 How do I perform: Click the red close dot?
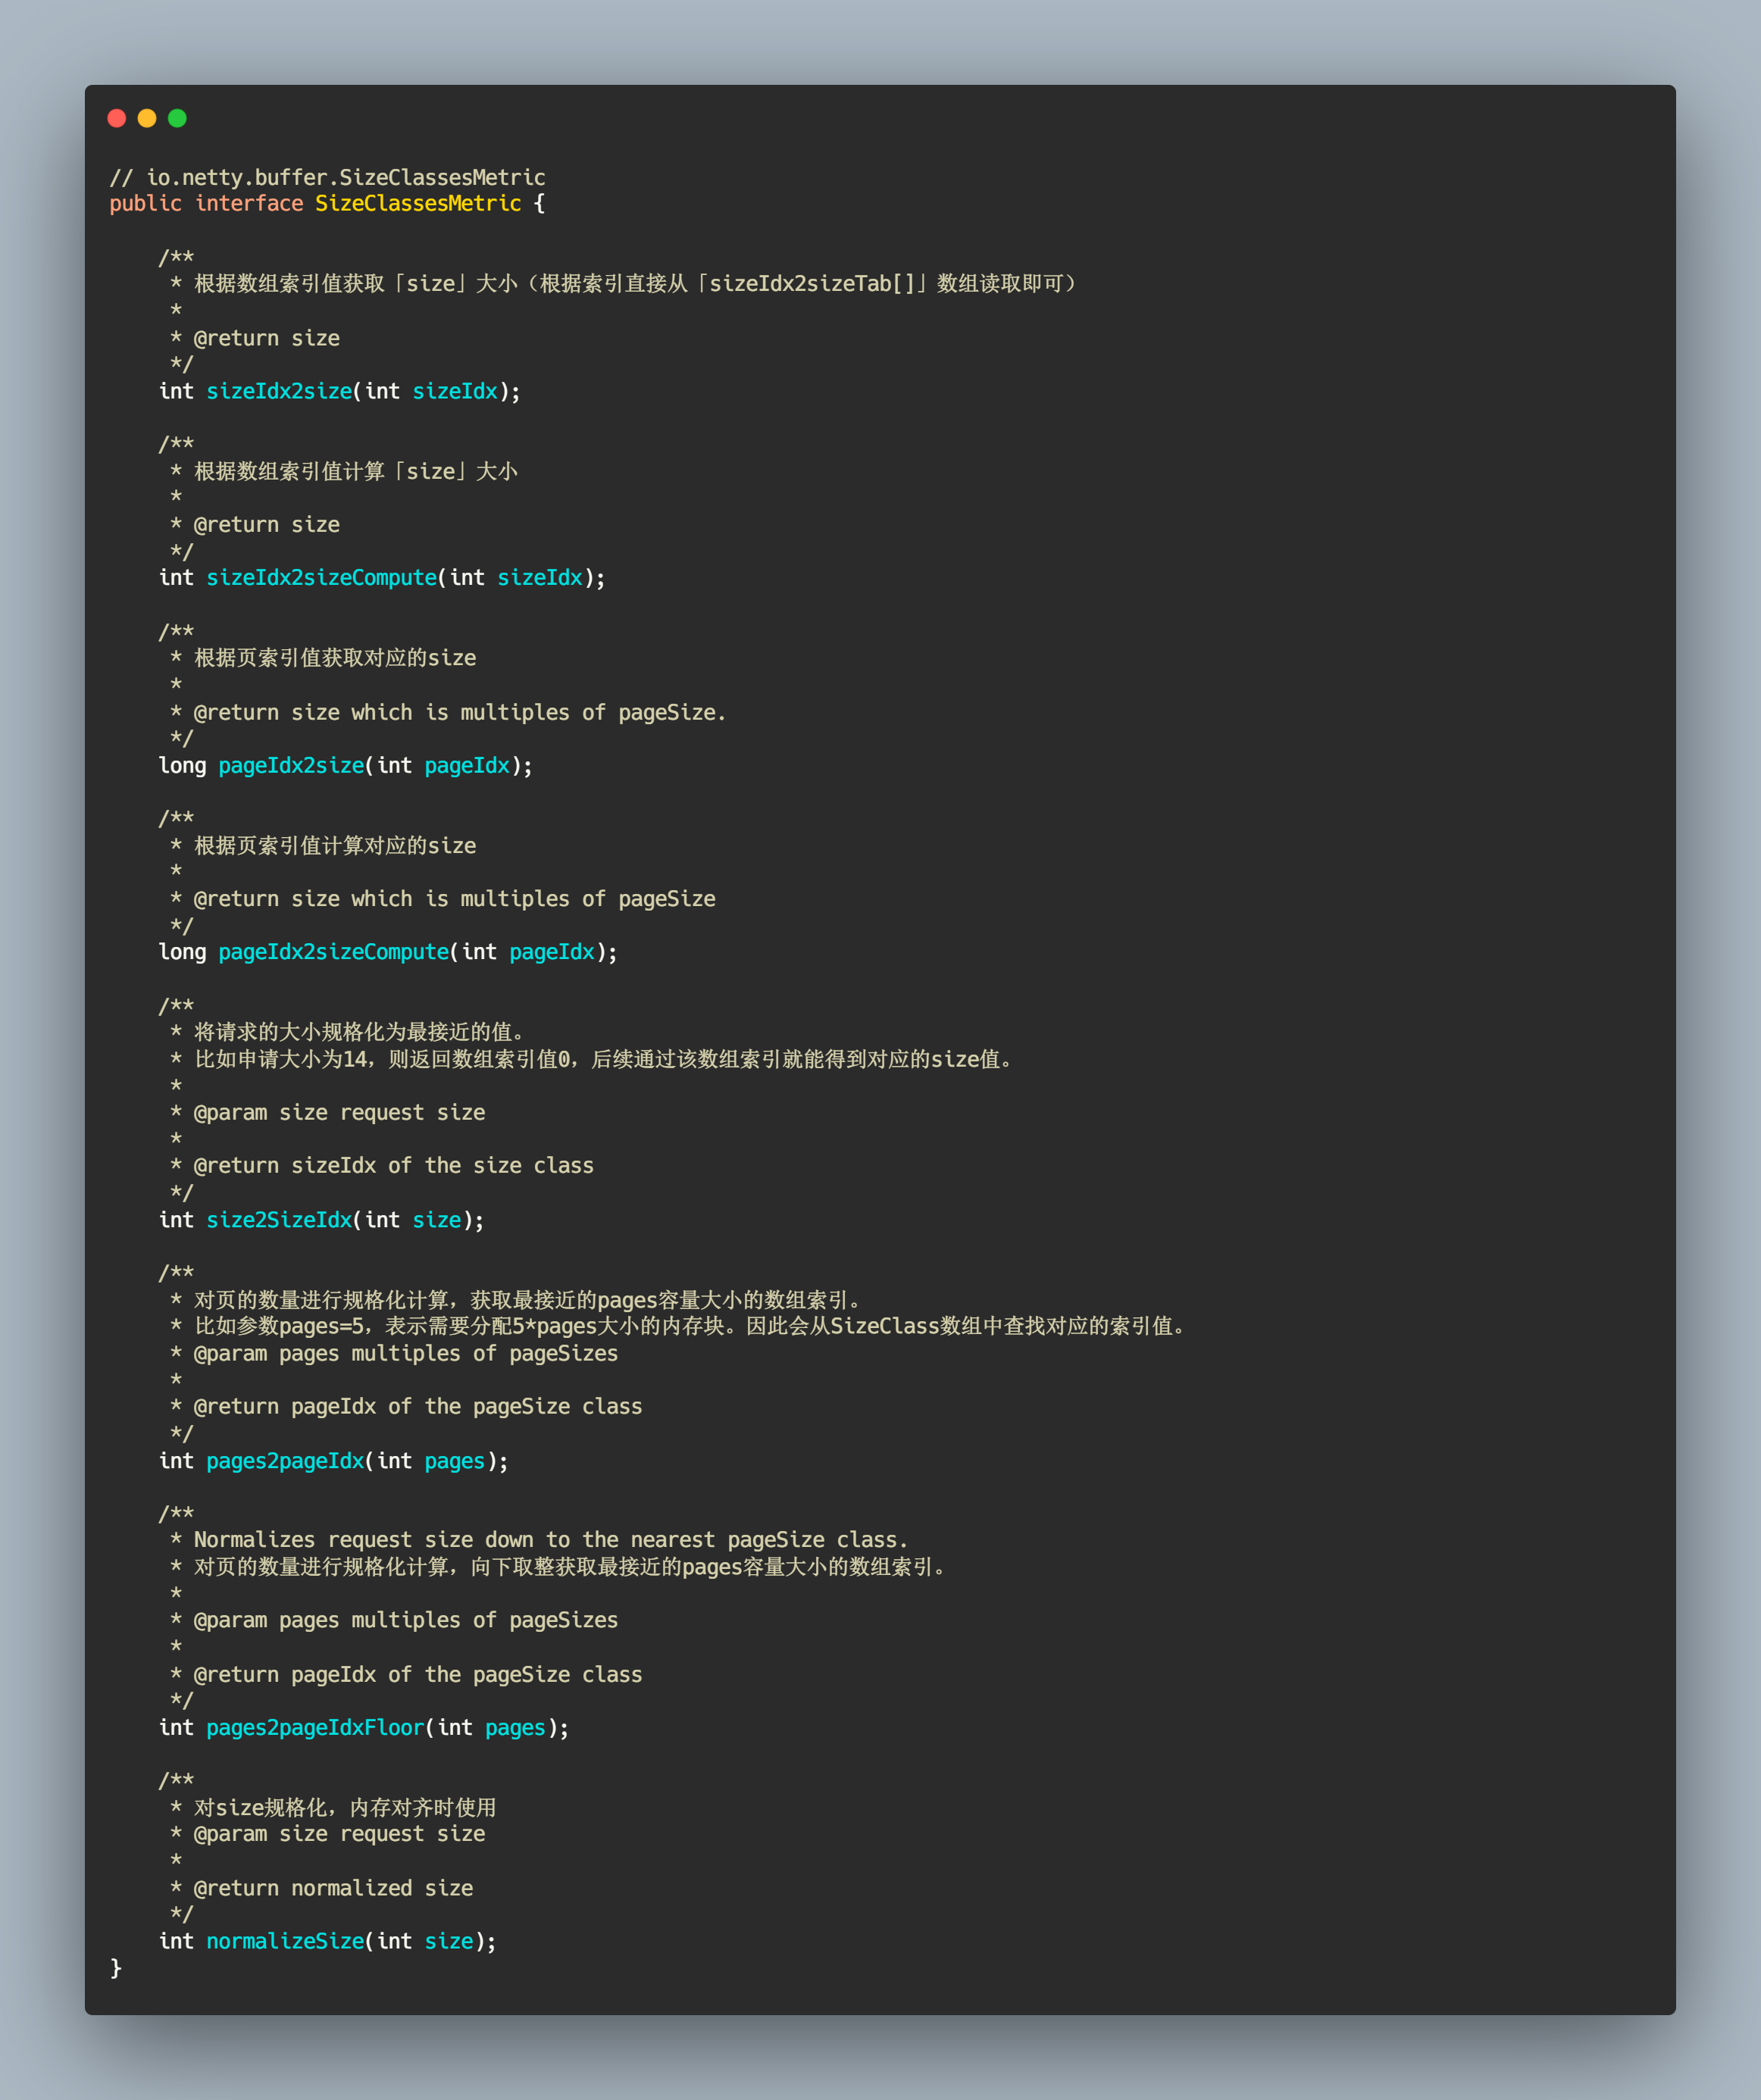click(117, 118)
